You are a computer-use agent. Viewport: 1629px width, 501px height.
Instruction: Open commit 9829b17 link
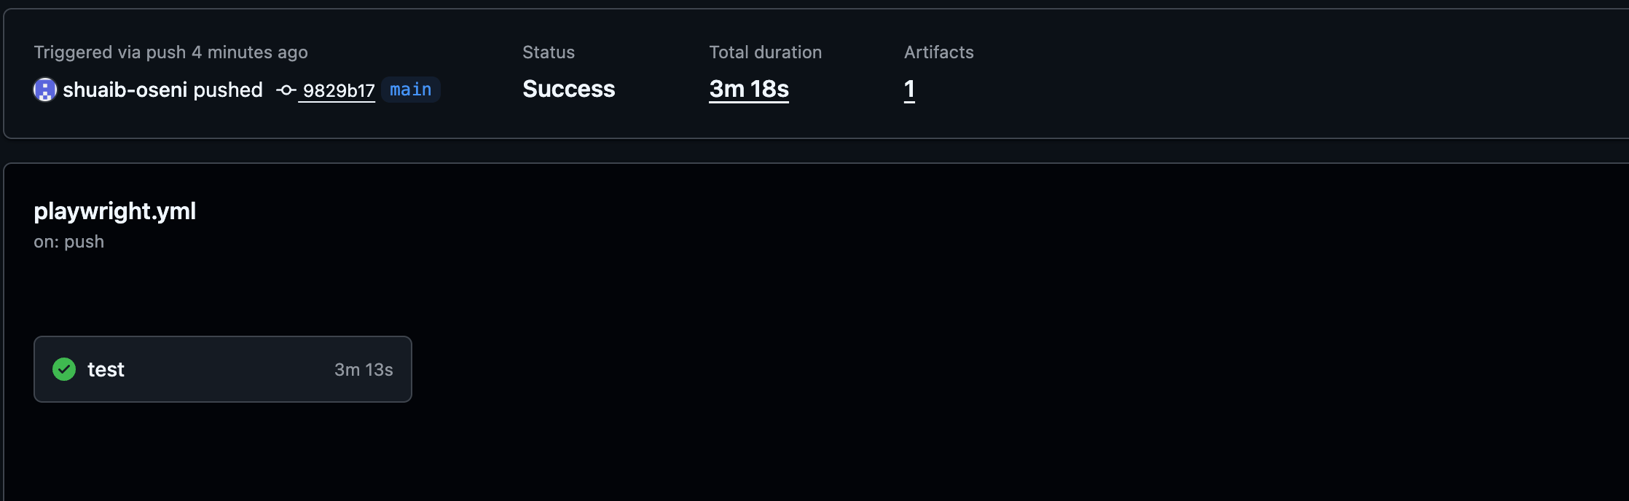point(338,90)
